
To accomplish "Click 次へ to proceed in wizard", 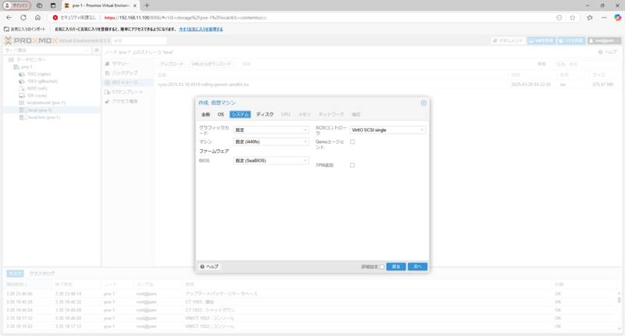I will point(417,266).
